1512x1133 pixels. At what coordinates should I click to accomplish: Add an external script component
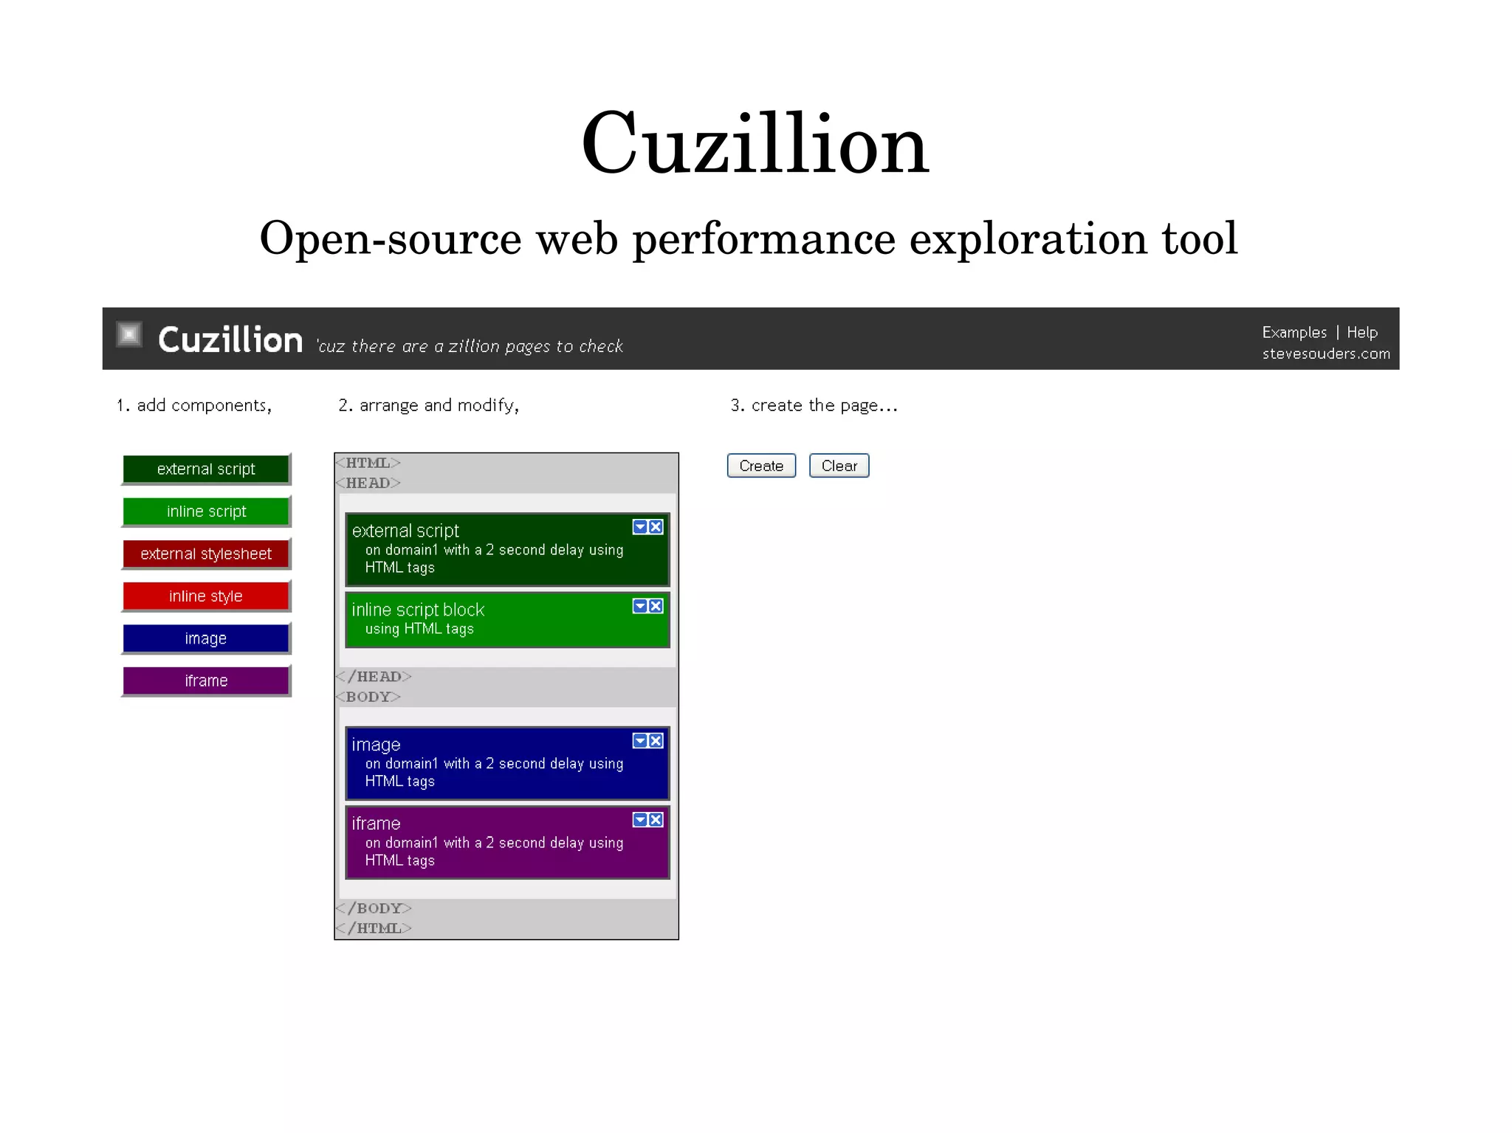tap(206, 469)
